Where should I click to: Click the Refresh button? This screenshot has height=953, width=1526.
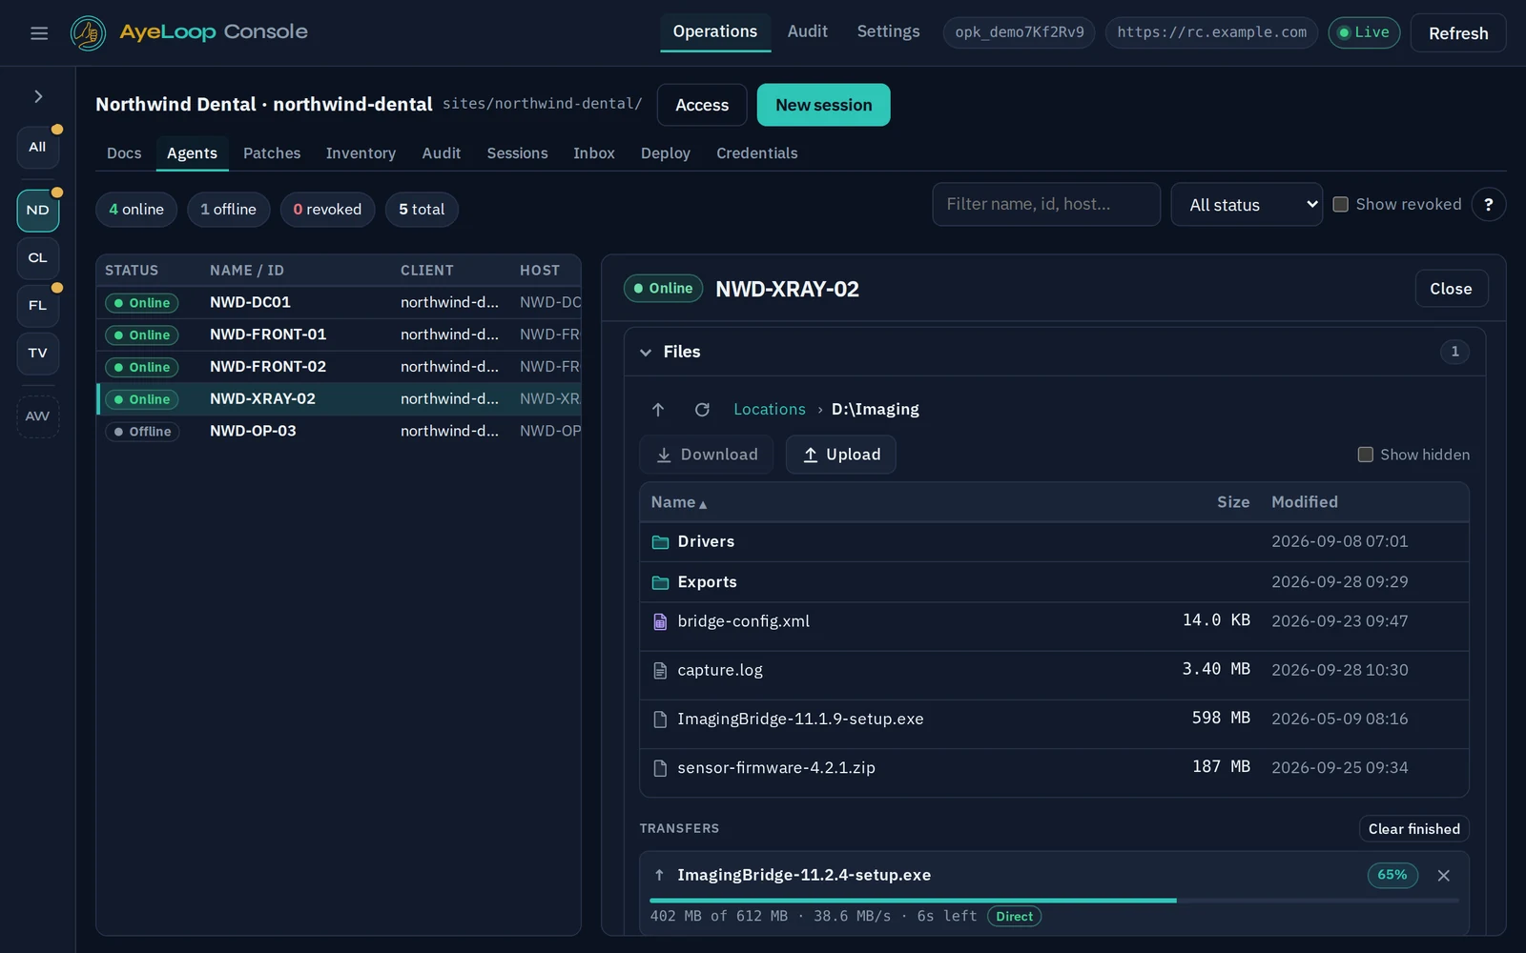coord(1457,33)
